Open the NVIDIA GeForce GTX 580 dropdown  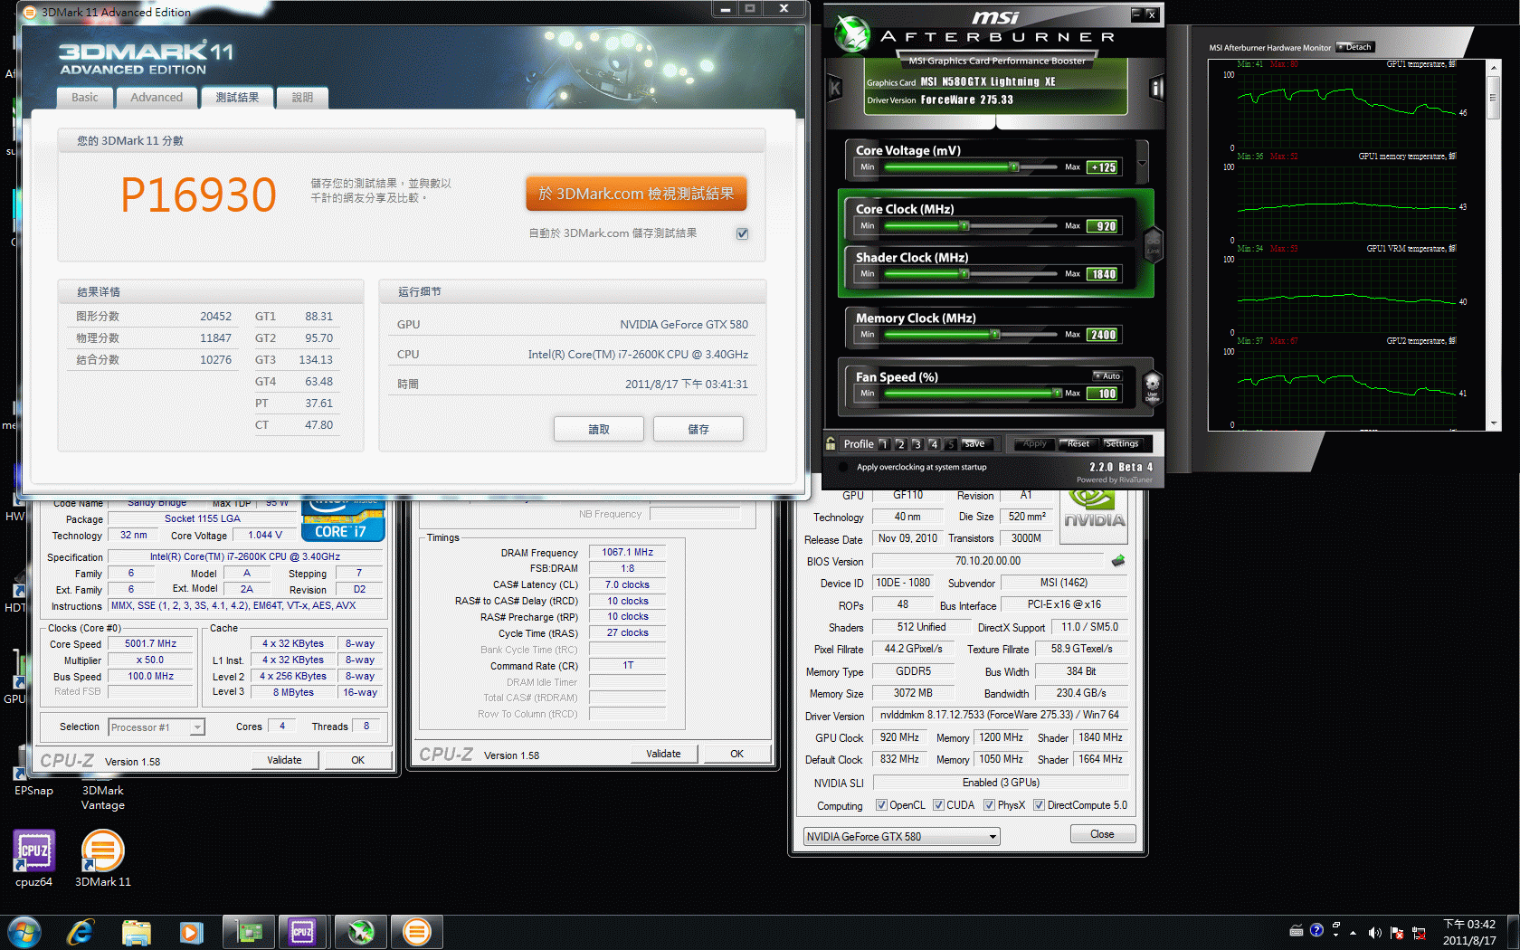[x=901, y=836]
